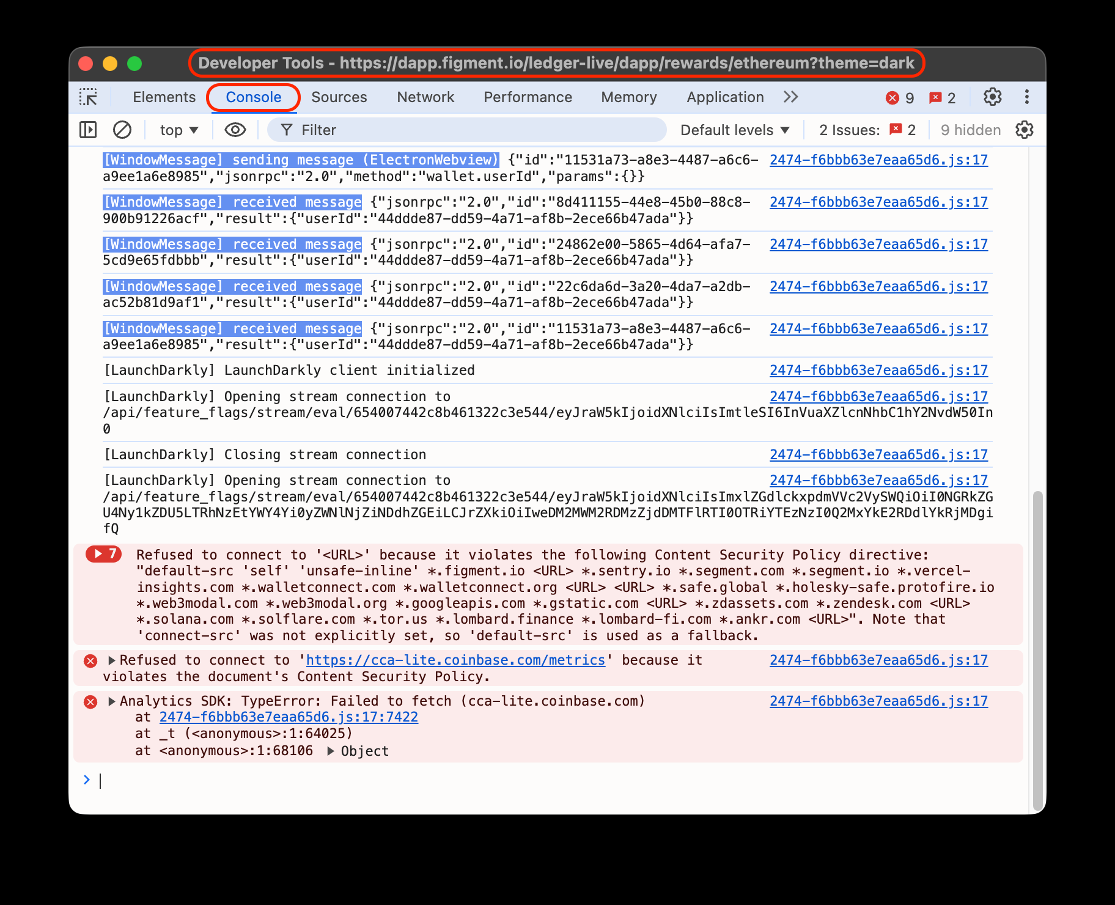Open the Application tab

(x=725, y=97)
